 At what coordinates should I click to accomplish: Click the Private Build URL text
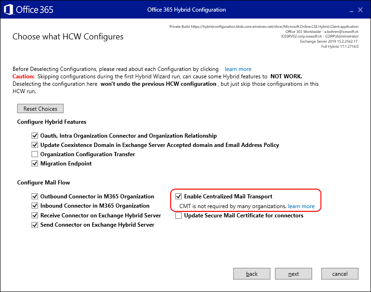point(264,26)
